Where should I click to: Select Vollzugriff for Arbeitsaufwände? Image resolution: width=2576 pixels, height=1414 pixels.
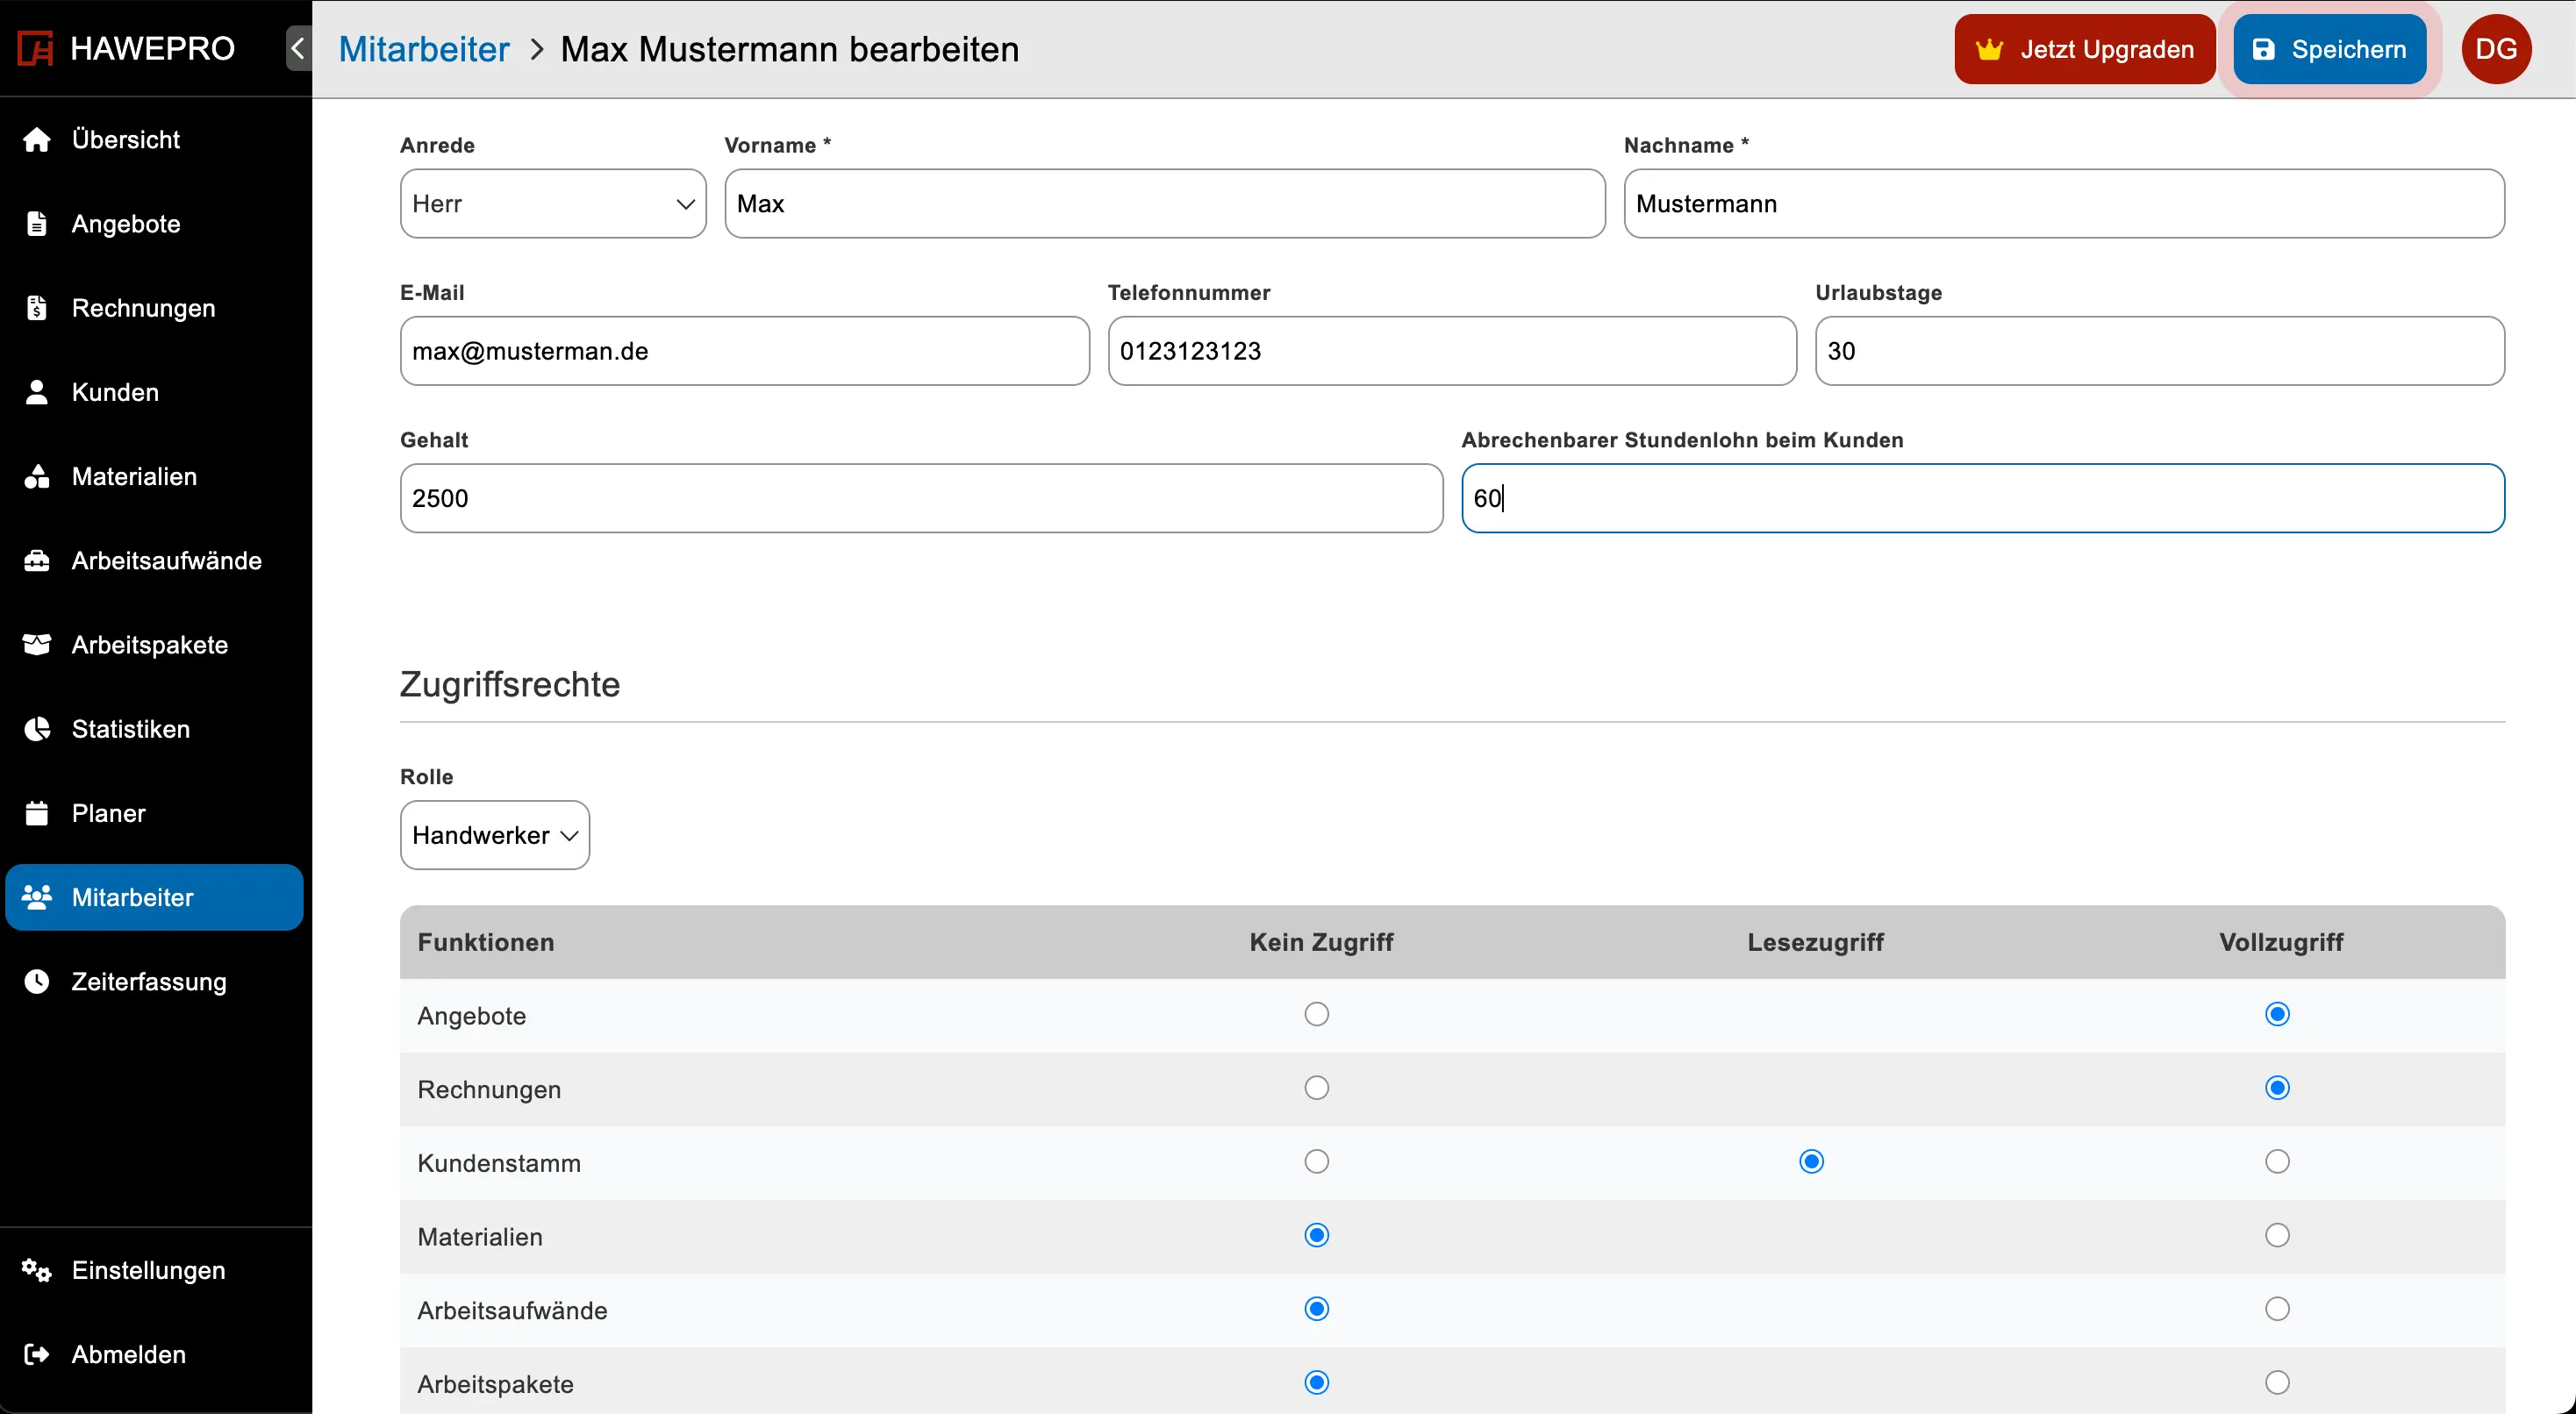tap(2277, 1309)
